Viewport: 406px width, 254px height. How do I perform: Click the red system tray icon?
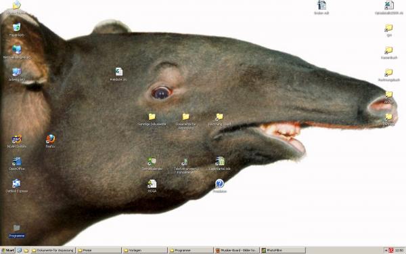391,251
